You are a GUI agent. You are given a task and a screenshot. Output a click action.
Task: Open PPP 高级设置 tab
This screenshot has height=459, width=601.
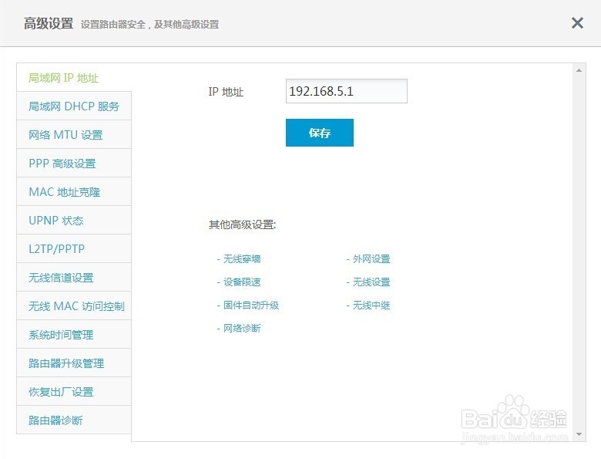pyautogui.click(x=74, y=163)
